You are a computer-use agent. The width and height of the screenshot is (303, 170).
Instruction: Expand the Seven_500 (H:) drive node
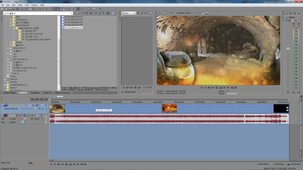coord(8,48)
